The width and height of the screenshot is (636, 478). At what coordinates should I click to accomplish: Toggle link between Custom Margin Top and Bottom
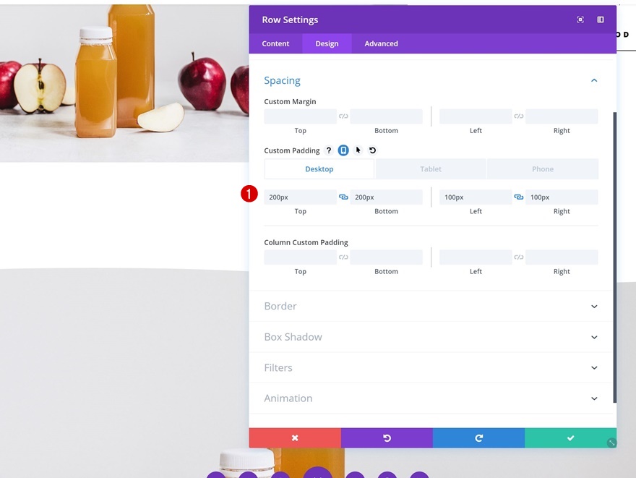click(343, 116)
